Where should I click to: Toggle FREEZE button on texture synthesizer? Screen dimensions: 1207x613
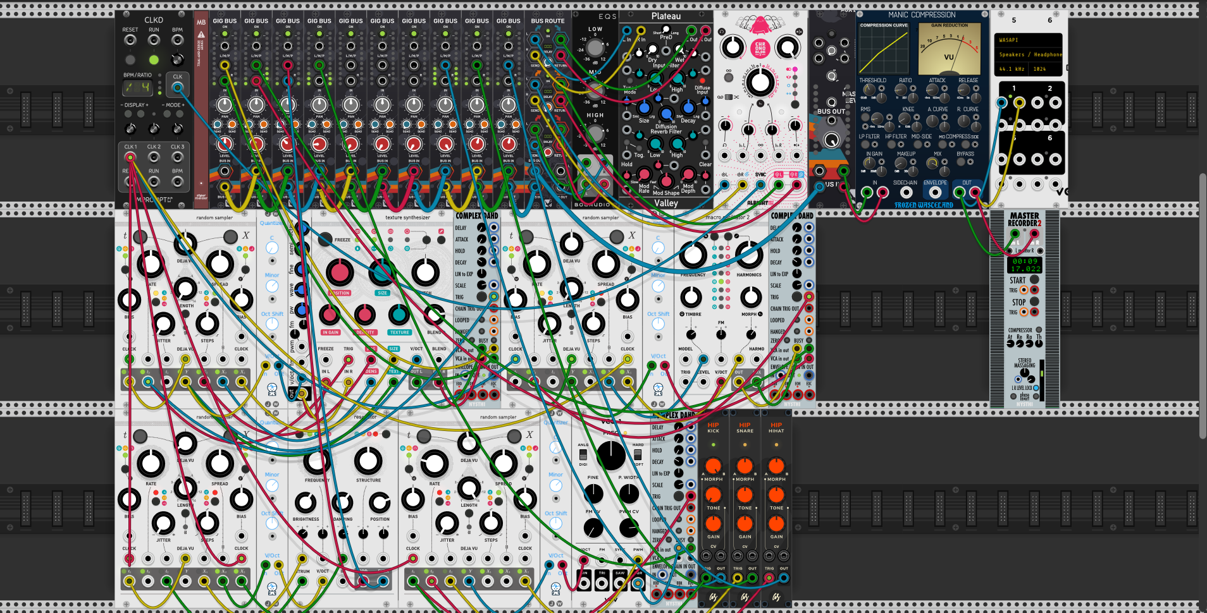(325, 240)
